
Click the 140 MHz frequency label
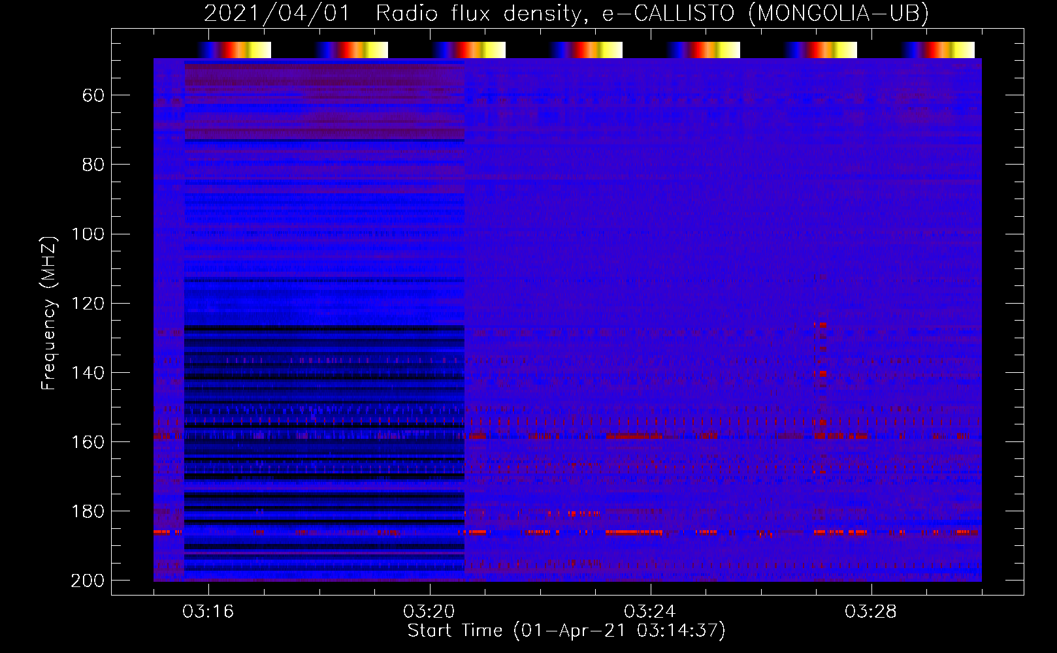88,373
